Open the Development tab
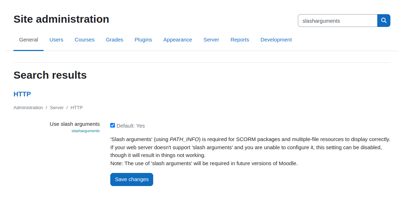The height and width of the screenshot is (202, 406). pyautogui.click(x=276, y=40)
